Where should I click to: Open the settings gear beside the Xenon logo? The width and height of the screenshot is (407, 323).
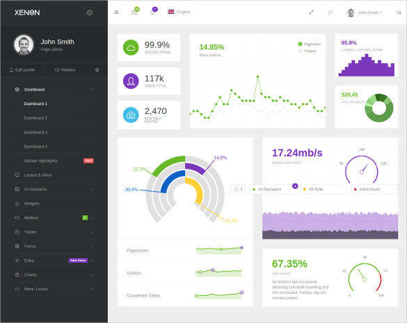tap(90, 13)
